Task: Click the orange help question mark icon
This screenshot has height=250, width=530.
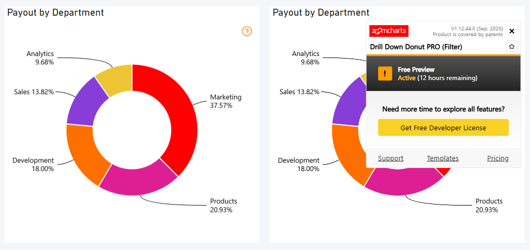Action: [x=247, y=31]
